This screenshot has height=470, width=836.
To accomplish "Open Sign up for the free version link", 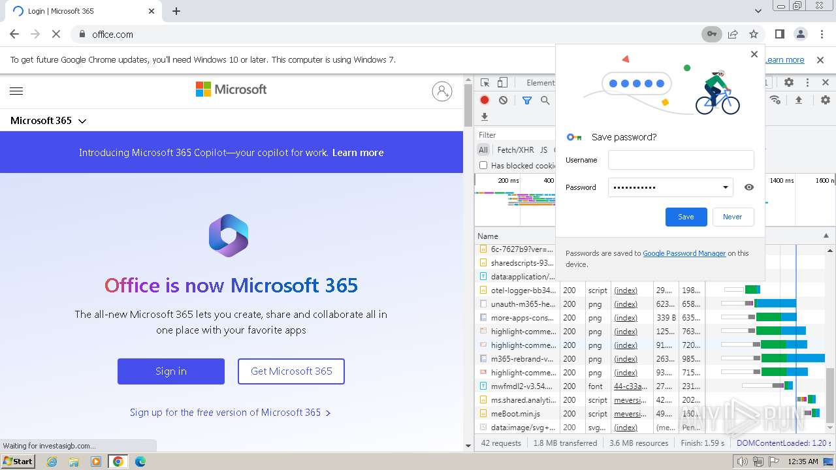I will click(230, 413).
